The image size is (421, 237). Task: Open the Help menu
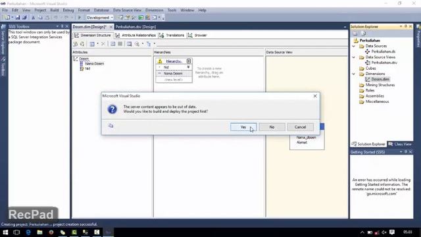click(202, 11)
